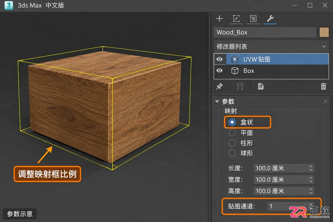The width and height of the screenshot is (333, 222).
Task: Maximize the 3ds Max window
Action: [310, 5]
